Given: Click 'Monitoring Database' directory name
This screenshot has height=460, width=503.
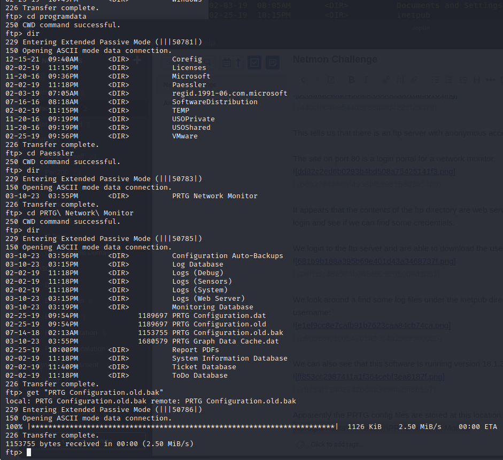Looking at the screenshot, I should click(x=212, y=307).
